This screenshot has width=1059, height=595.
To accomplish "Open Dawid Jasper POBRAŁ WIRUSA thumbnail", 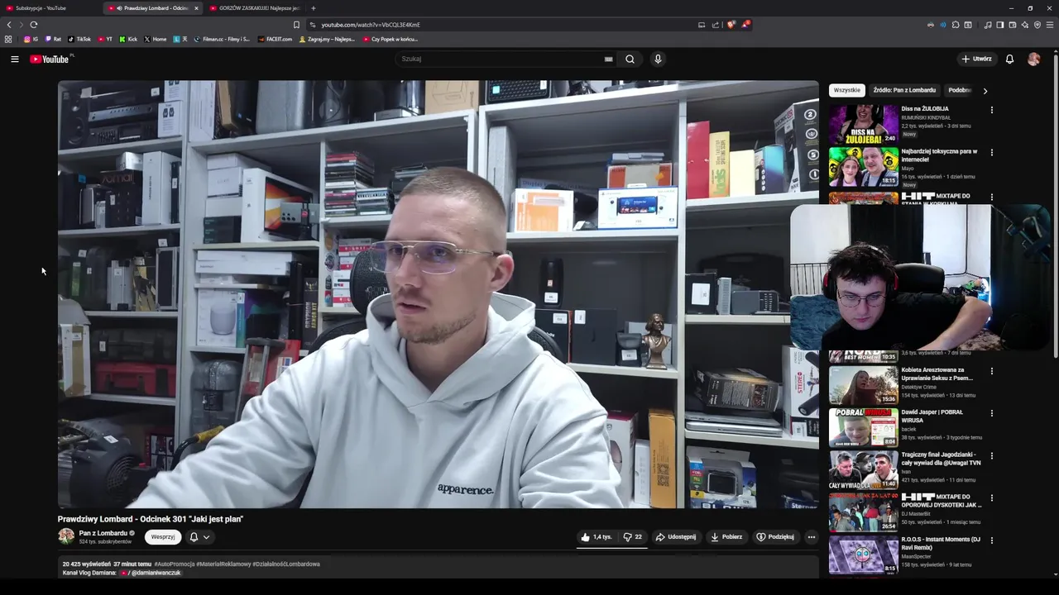I will coord(863,427).
